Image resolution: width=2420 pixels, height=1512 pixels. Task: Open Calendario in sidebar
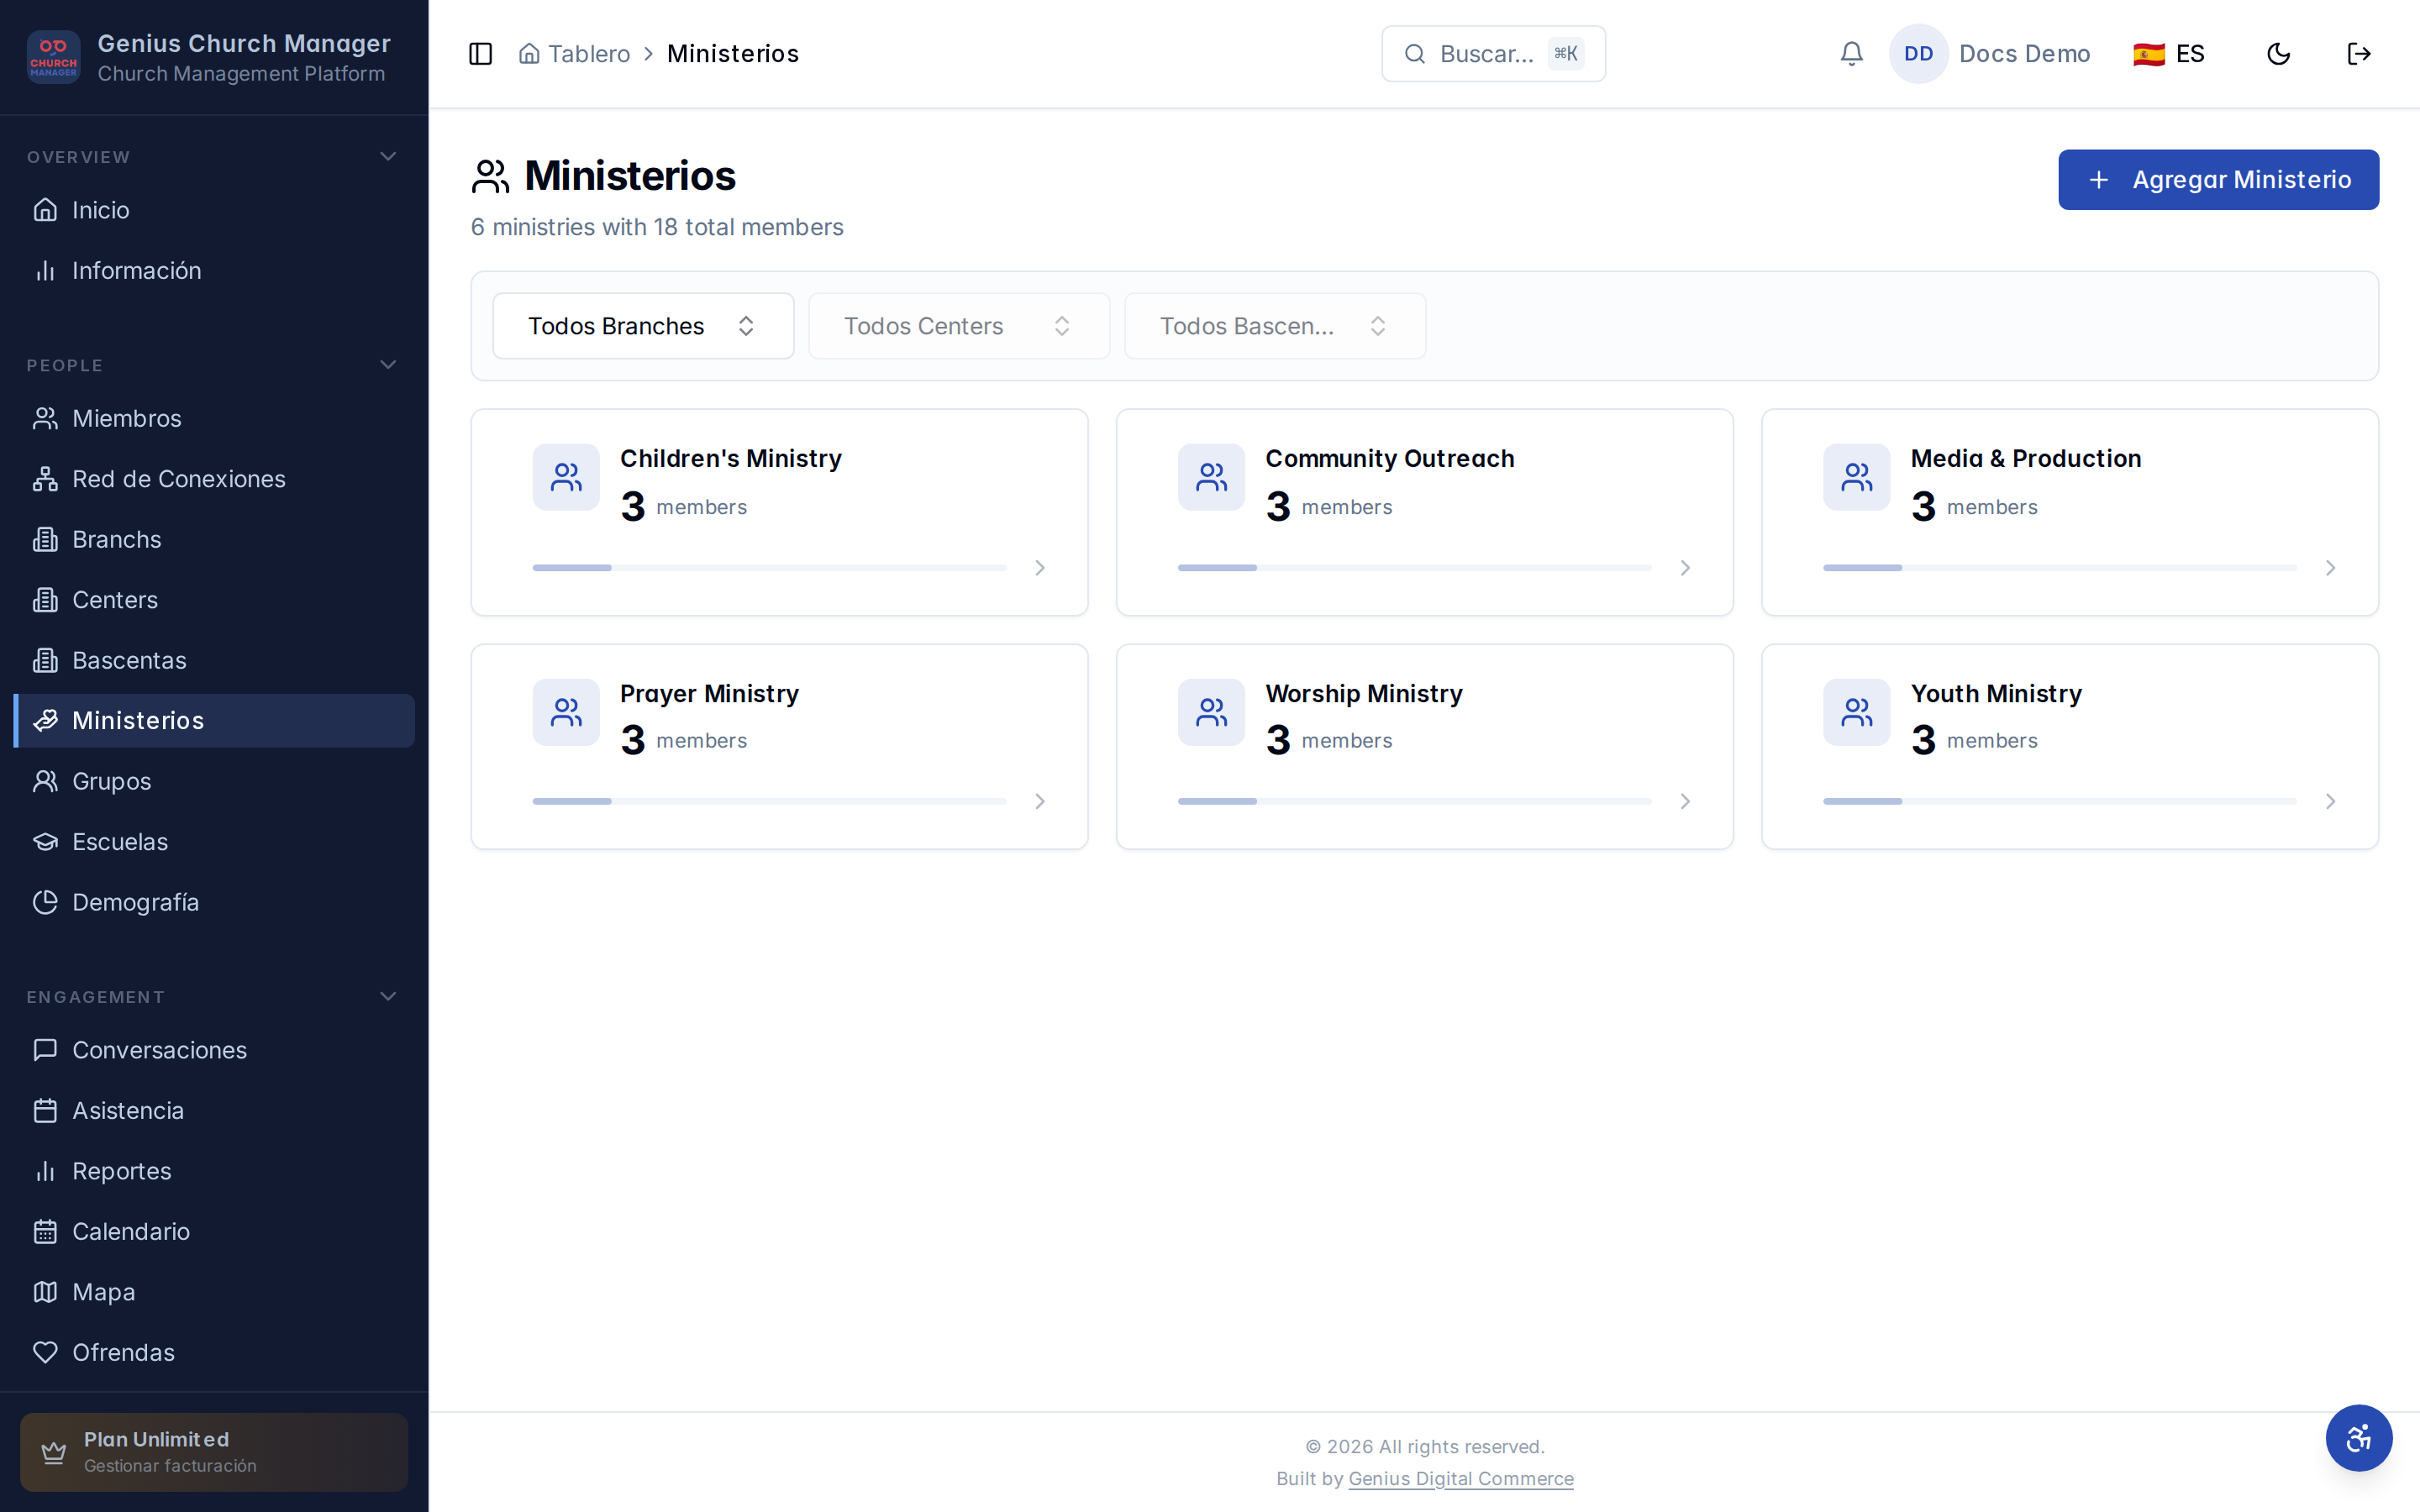click(x=213, y=1232)
